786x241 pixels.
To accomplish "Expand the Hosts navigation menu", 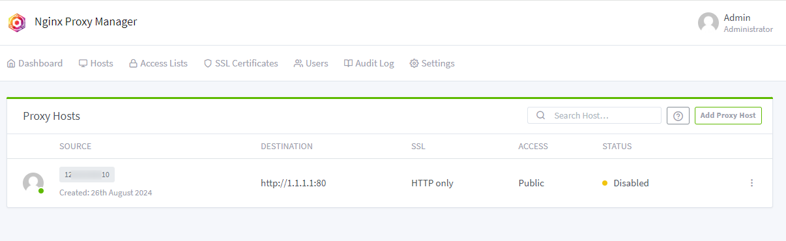I will coord(96,64).
